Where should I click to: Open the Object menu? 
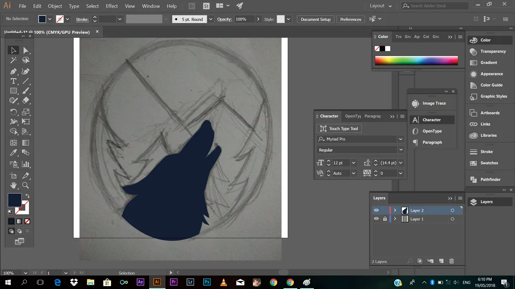[x=55, y=6]
